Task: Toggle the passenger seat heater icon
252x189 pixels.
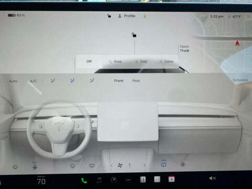Action: (183, 164)
